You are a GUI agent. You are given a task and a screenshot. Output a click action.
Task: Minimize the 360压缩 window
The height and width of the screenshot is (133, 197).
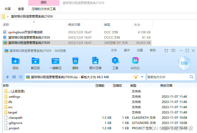(181, 51)
